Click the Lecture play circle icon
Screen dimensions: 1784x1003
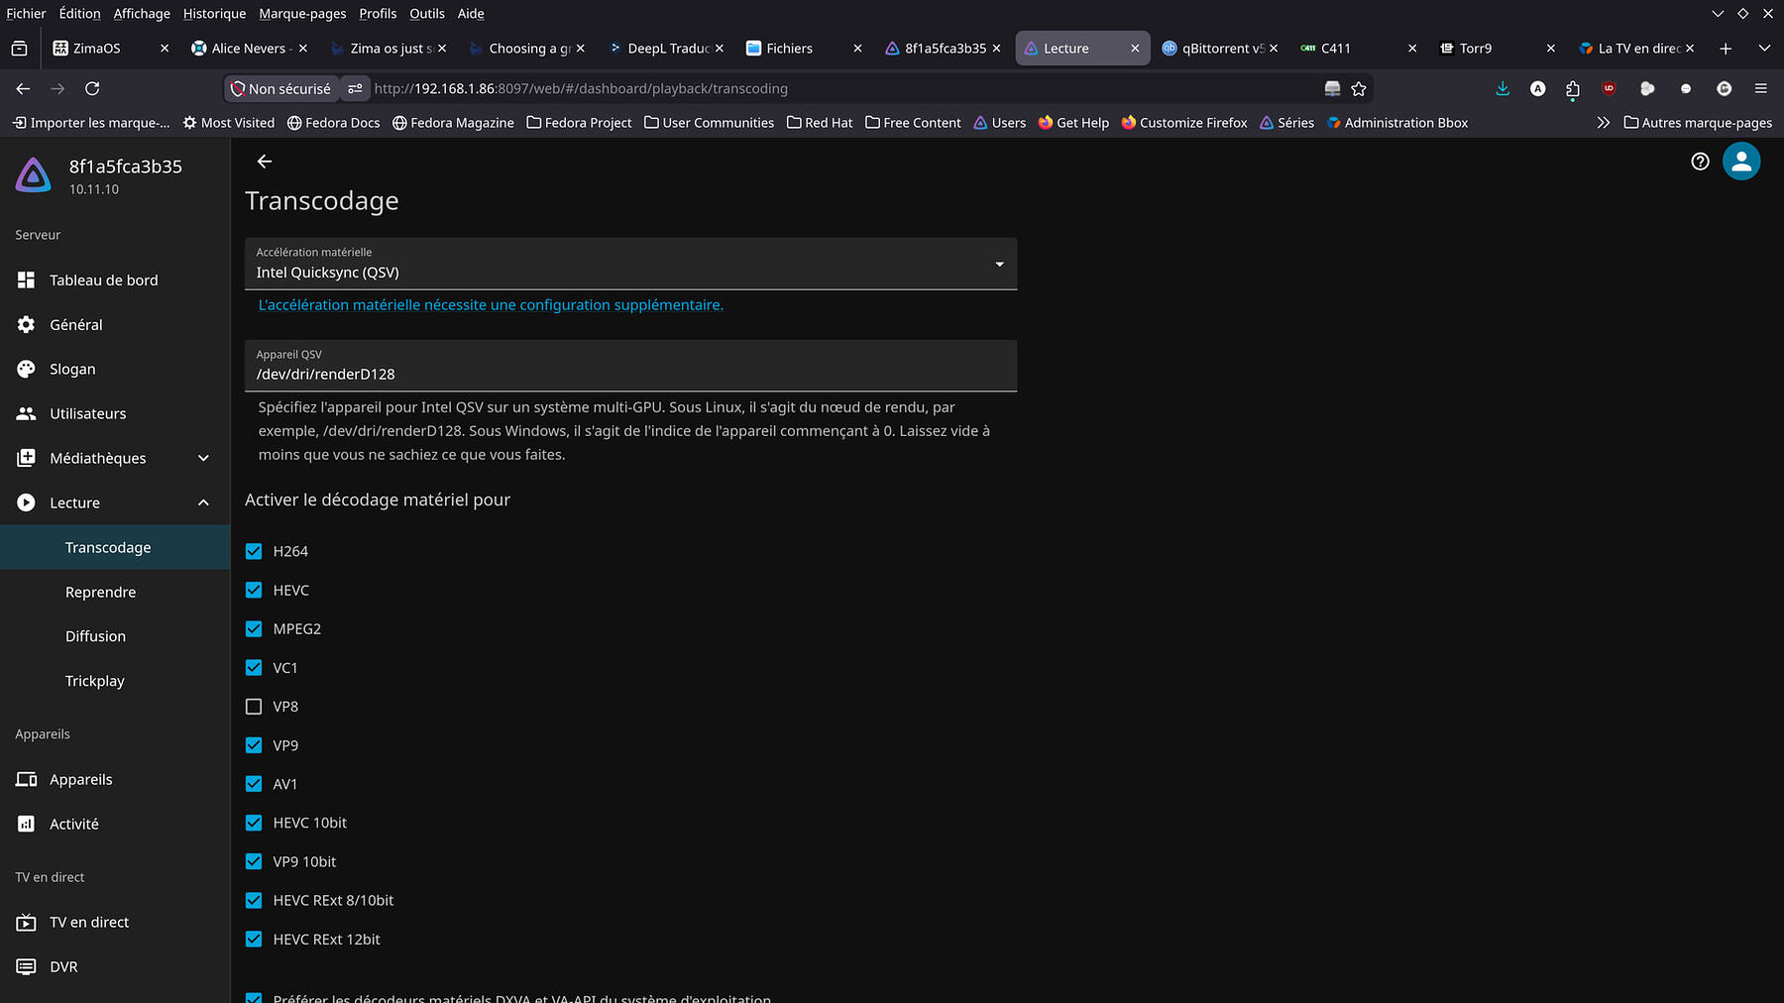pyautogui.click(x=27, y=502)
